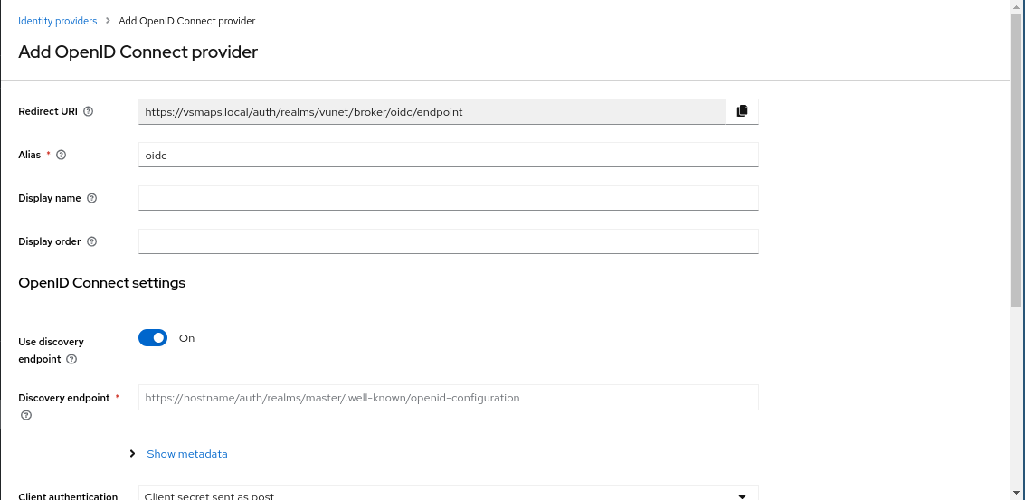Click the Show metadata link text
Screen dimensions: 1025x500
(187, 454)
